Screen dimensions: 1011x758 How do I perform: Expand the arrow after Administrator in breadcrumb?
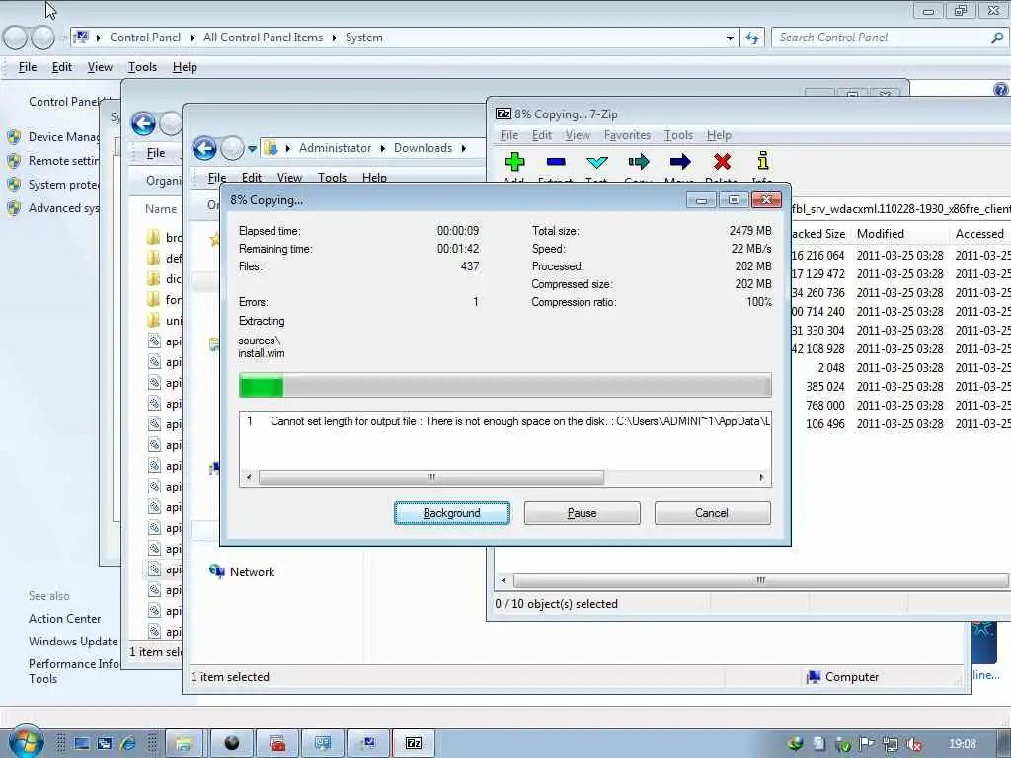click(382, 148)
